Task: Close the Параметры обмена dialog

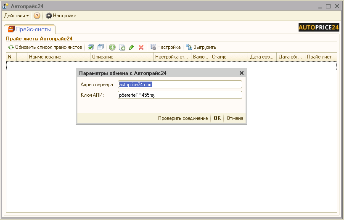Action: (241, 73)
